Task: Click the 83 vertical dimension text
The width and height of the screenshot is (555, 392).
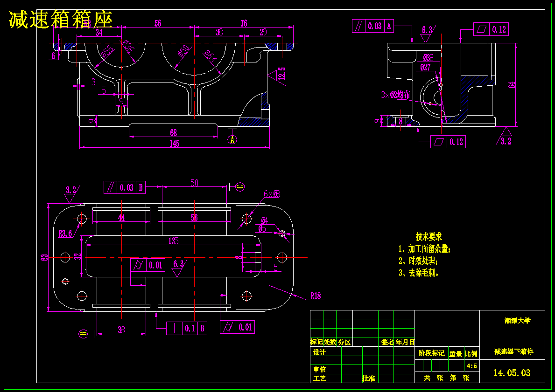Action: [44, 257]
